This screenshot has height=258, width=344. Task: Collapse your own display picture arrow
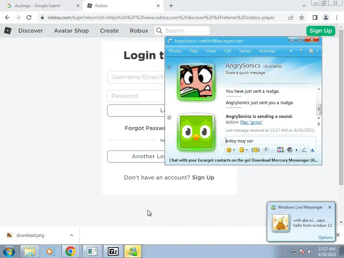point(169,117)
